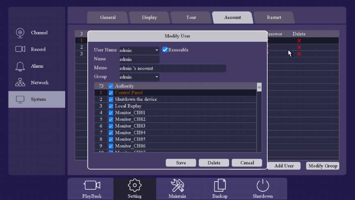
Task: Toggle the Reuseable checkbox
Action: (165, 50)
